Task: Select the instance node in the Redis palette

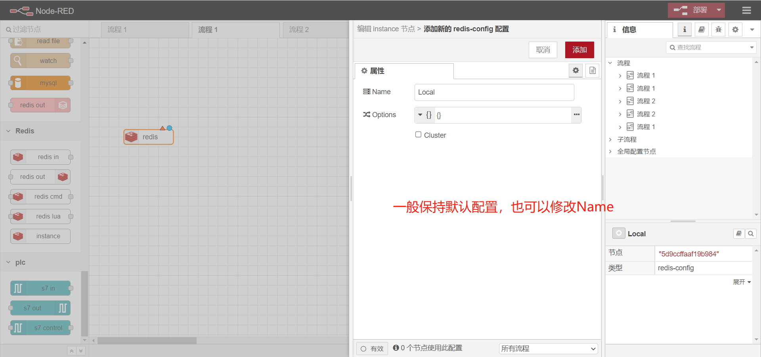Action: pos(40,236)
